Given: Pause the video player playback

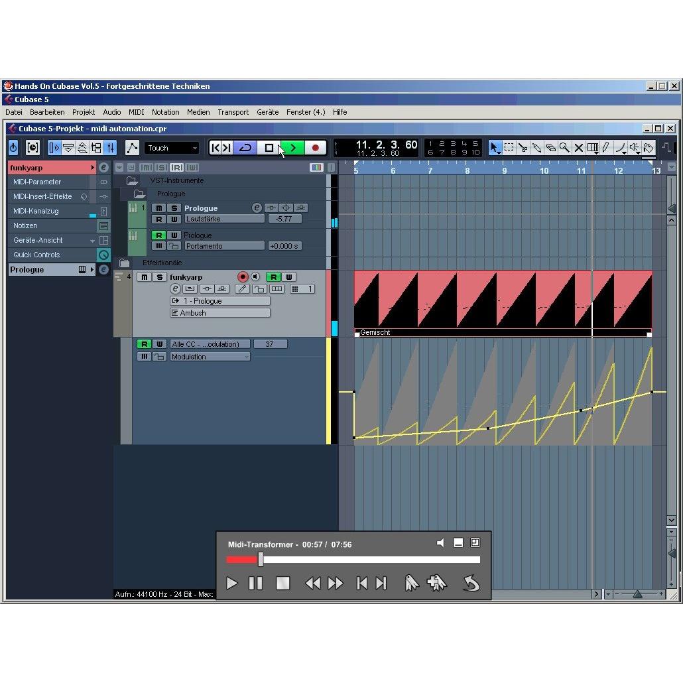Looking at the screenshot, I should (x=256, y=583).
